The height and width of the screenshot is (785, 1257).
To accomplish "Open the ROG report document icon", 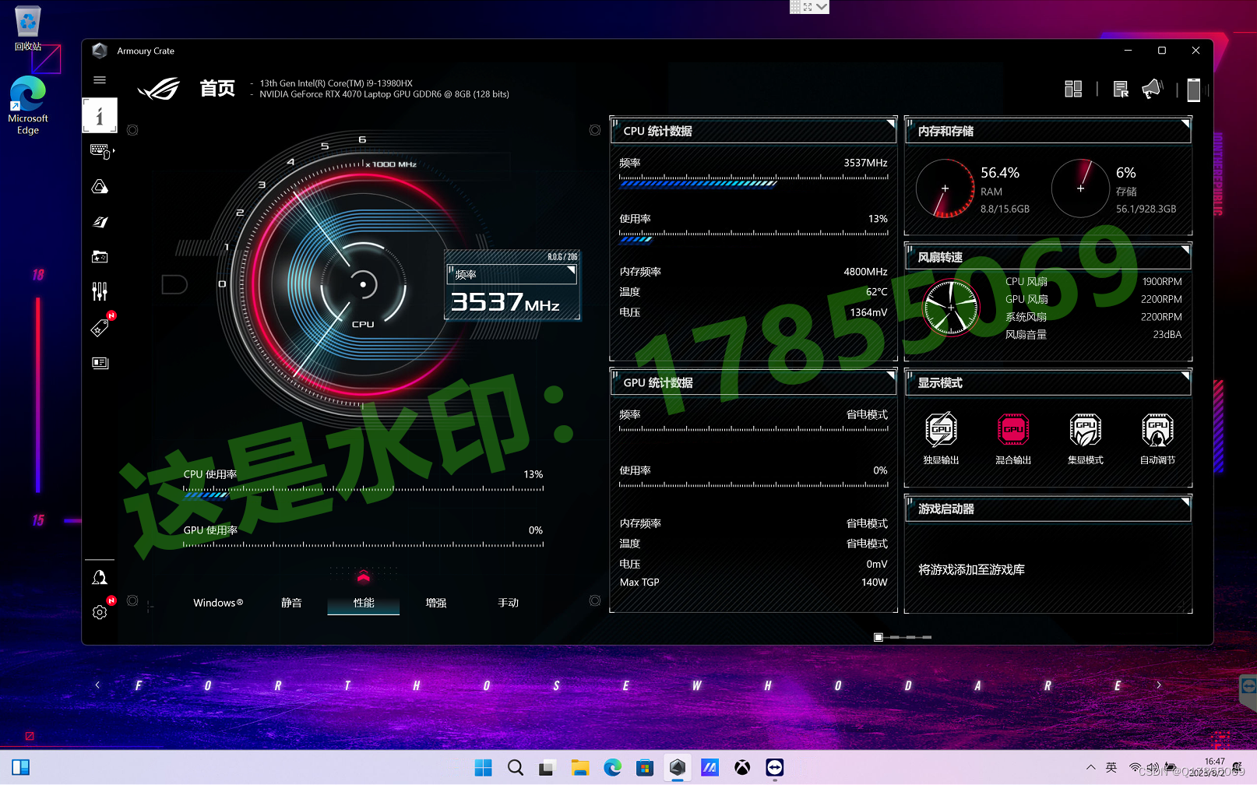I will tap(1121, 89).
